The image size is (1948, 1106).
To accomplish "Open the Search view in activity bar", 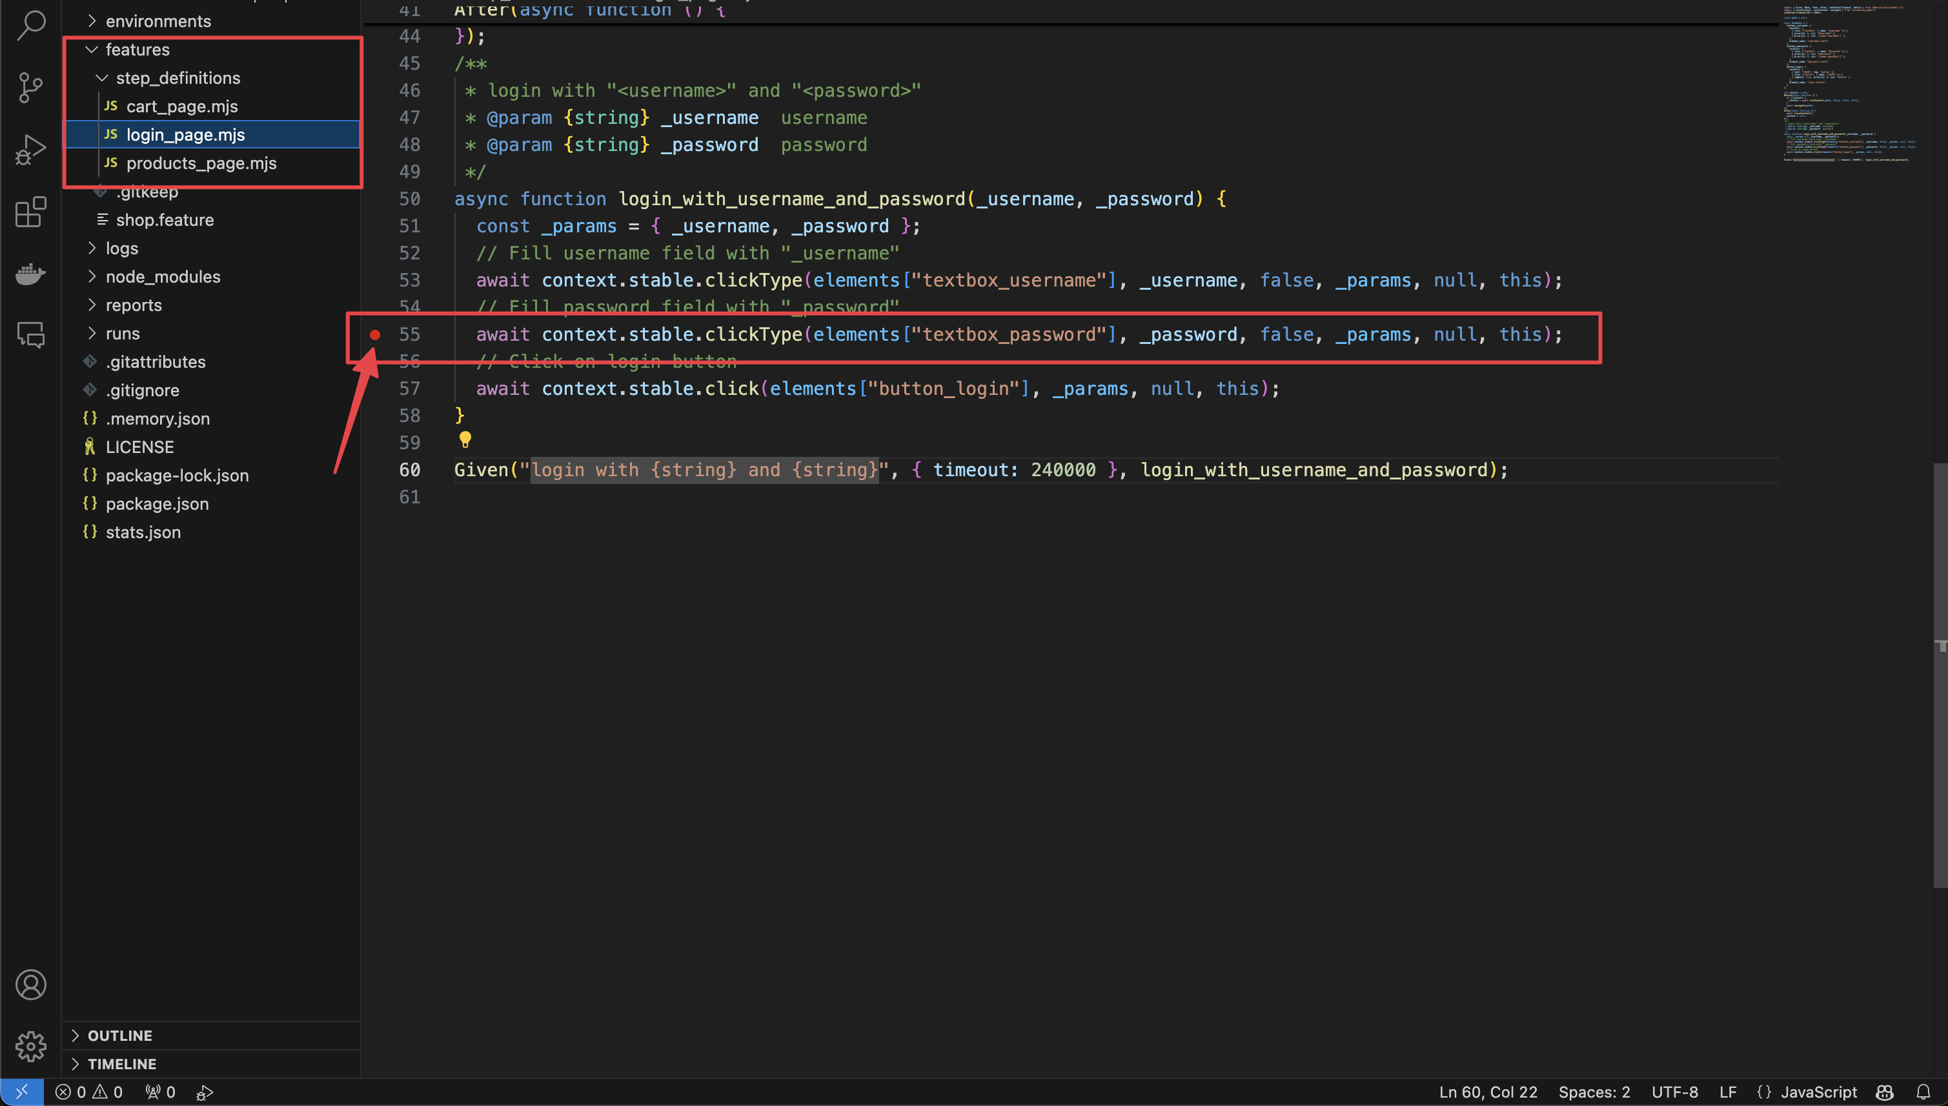I will [30, 25].
